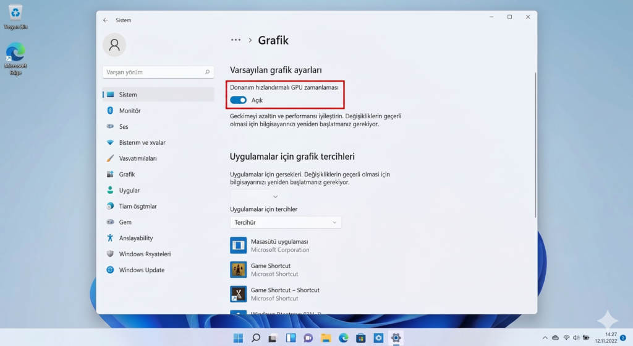This screenshot has width=633, height=346.
Task: Open Task View on the taskbar
Action: [x=273, y=338]
